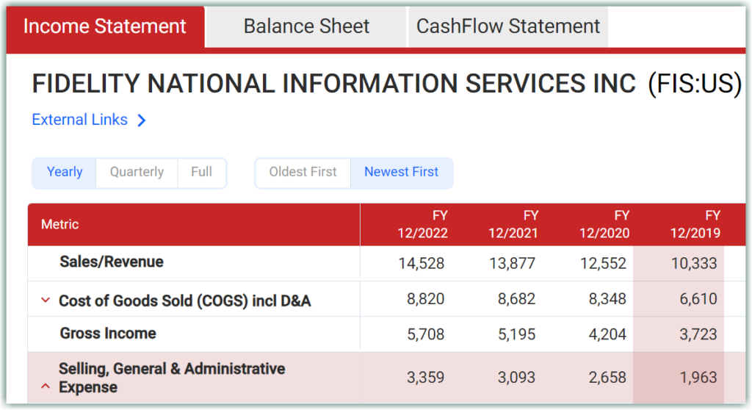Collapse the Selling, General & Administrative Expense chevron
The image size is (752, 410).
[46, 386]
